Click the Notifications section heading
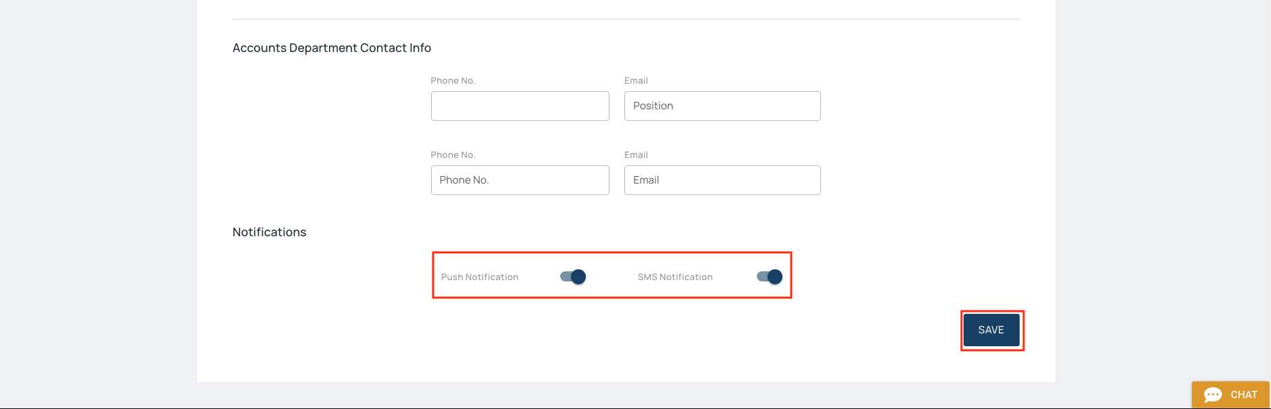The image size is (1271, 409). (x=269, y=232)
